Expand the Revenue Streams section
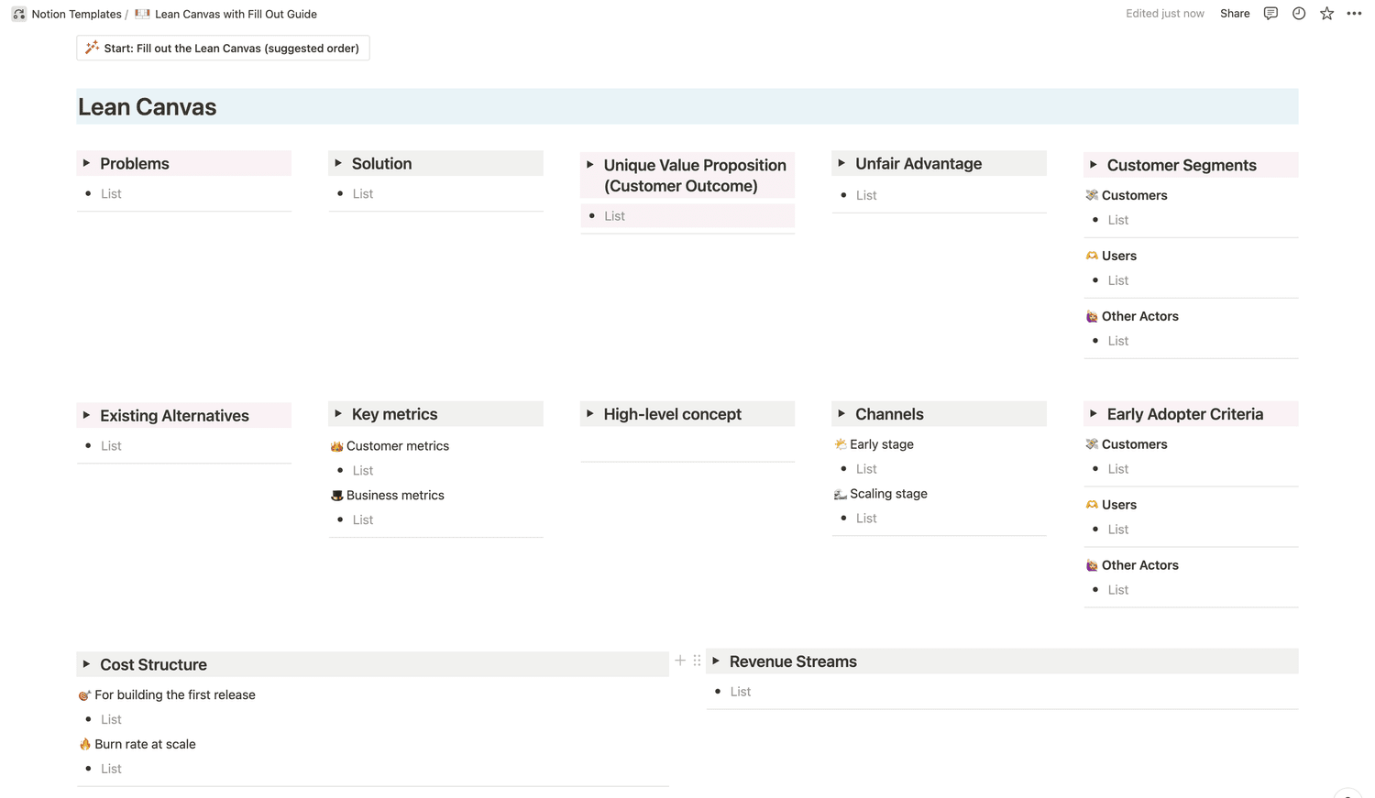 pos(717,661)
